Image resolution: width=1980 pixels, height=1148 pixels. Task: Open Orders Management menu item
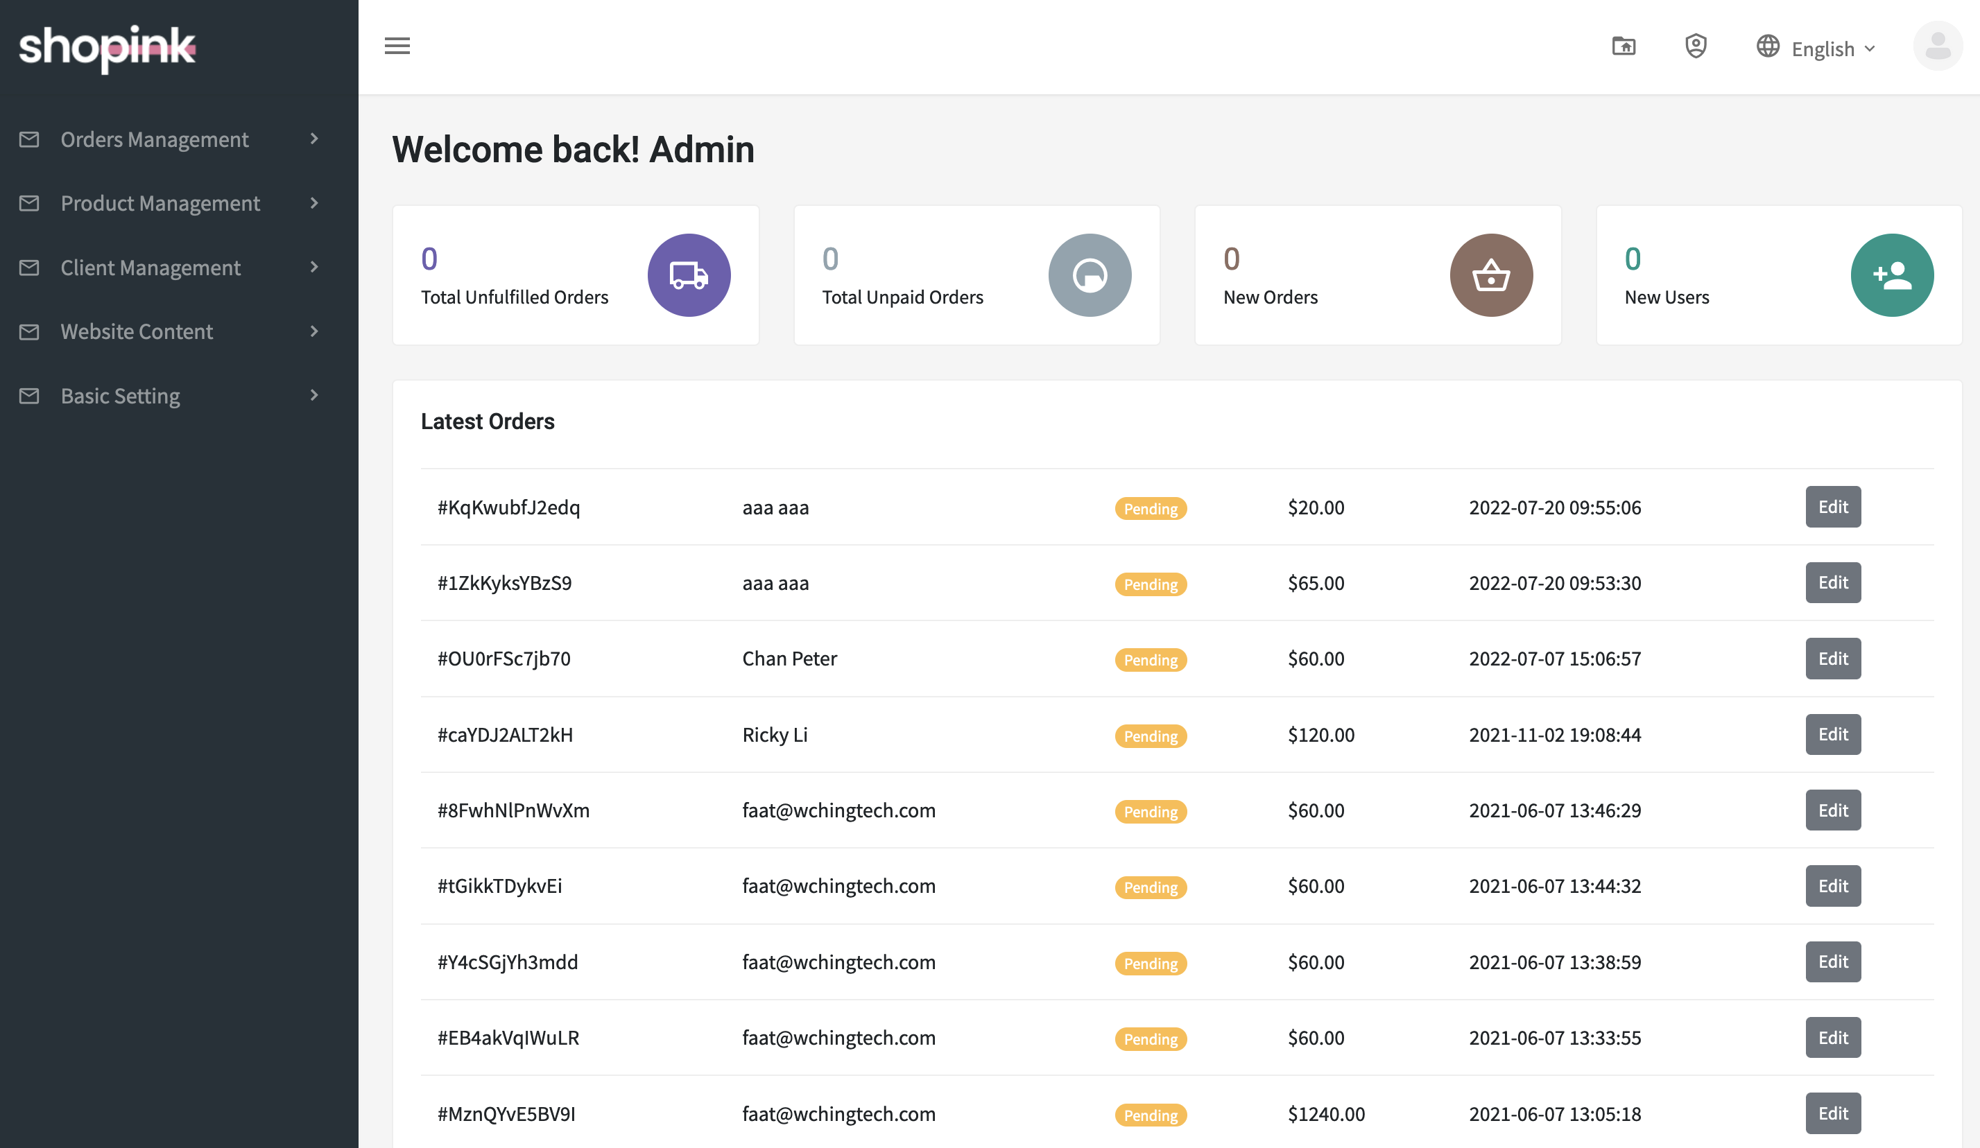pos(179,140)
